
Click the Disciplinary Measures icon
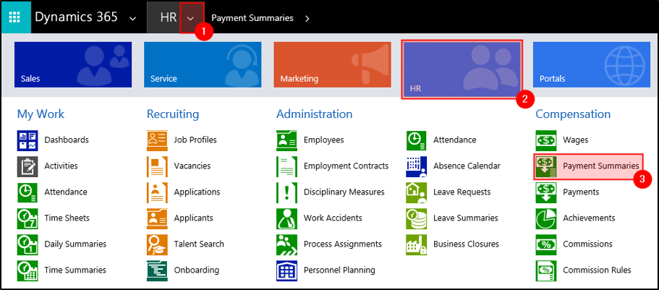[x=286, y=192]
